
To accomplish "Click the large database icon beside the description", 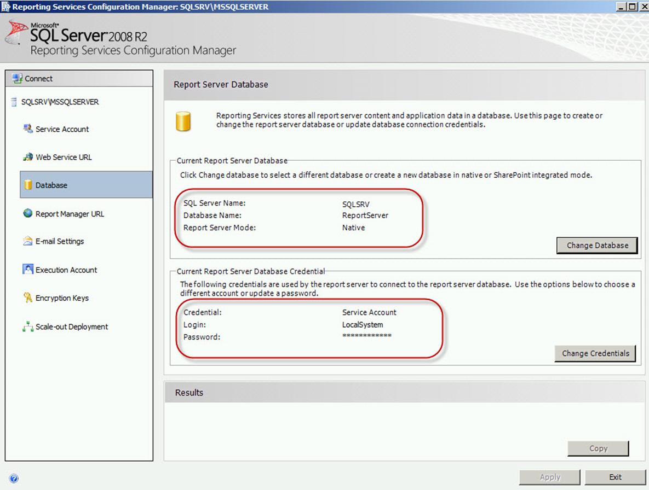I will 183,121.
